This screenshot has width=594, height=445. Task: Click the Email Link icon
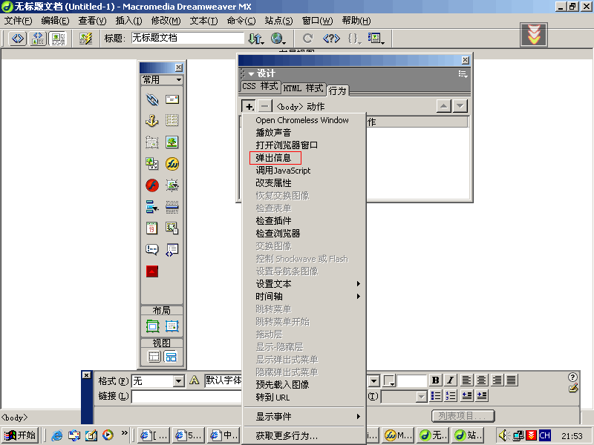(x=172, y=99)
